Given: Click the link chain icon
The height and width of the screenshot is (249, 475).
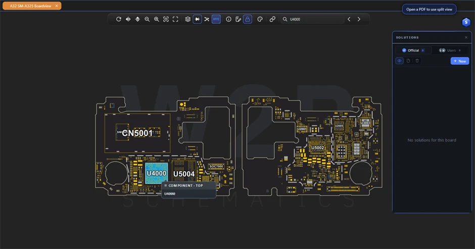Looking at the screenshot, I should (x=272, y=19).
